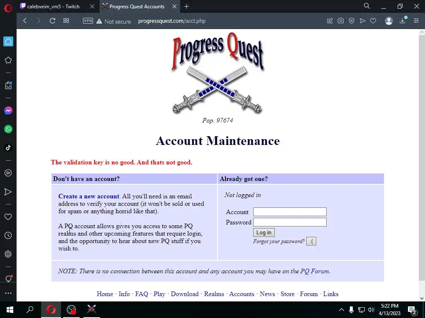
Task: Click the Create a new account link
Action: tap(89, 196)
